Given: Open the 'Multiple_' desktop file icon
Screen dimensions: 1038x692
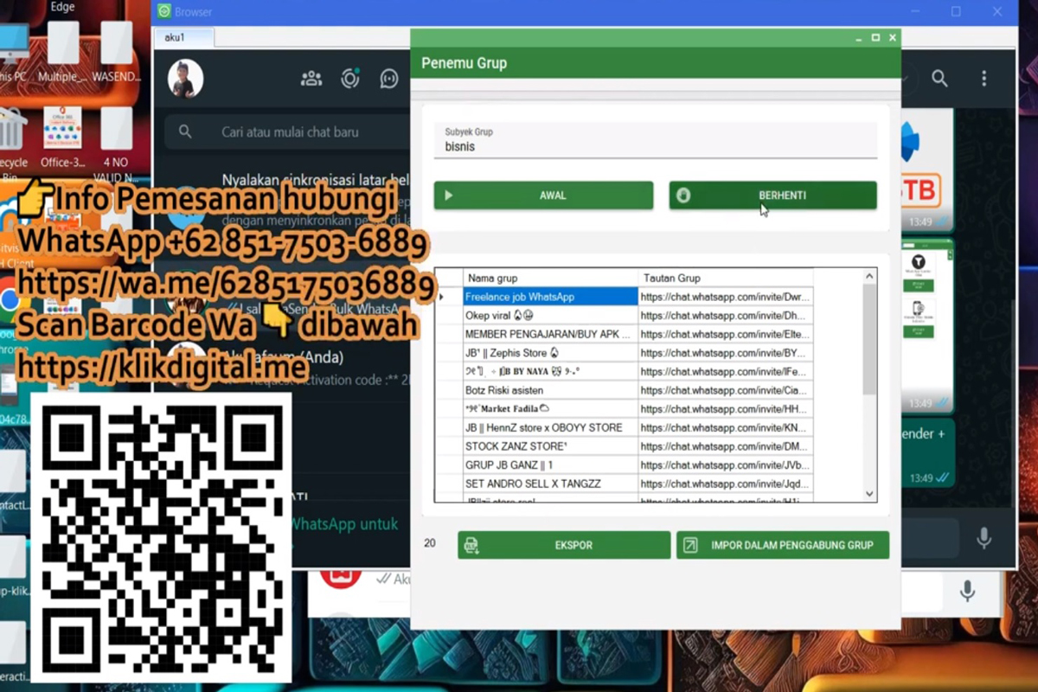Looking at the screenshot, I should [x=64, y=53].
